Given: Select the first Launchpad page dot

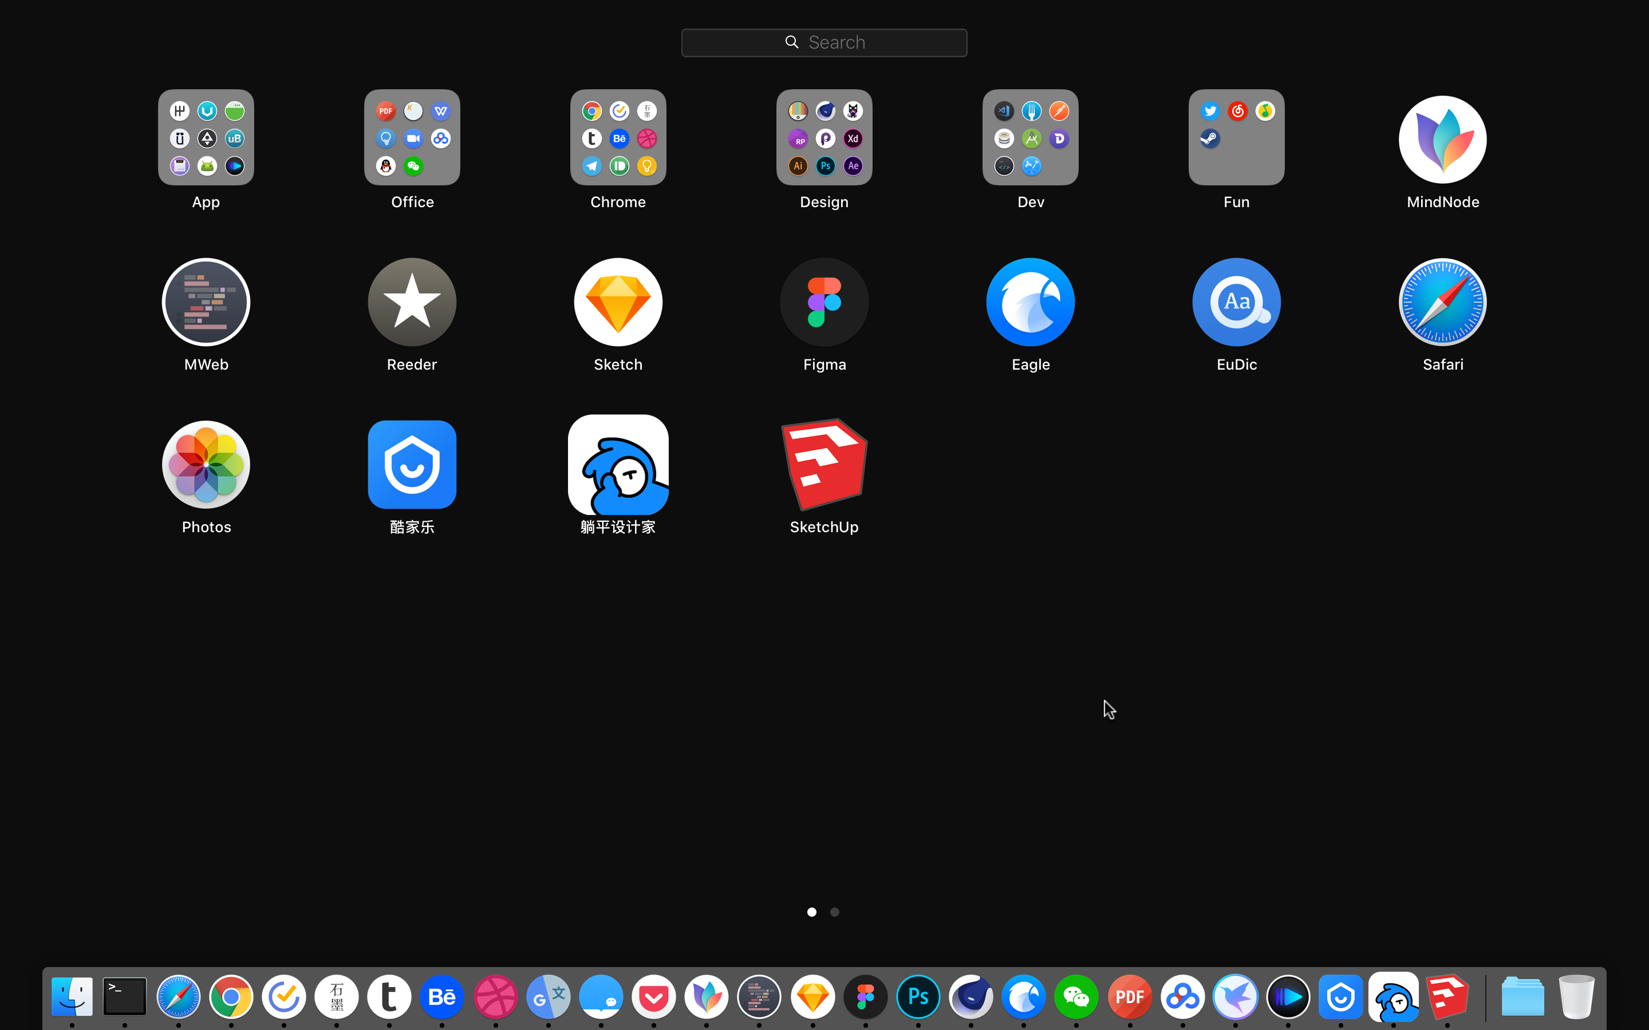Looking at the screenshot, I should pyautogui.click(x=811, y=912).
